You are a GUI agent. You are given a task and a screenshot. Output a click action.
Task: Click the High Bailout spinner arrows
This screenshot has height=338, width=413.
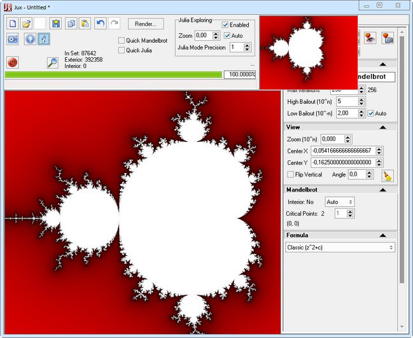pos(361,101)
